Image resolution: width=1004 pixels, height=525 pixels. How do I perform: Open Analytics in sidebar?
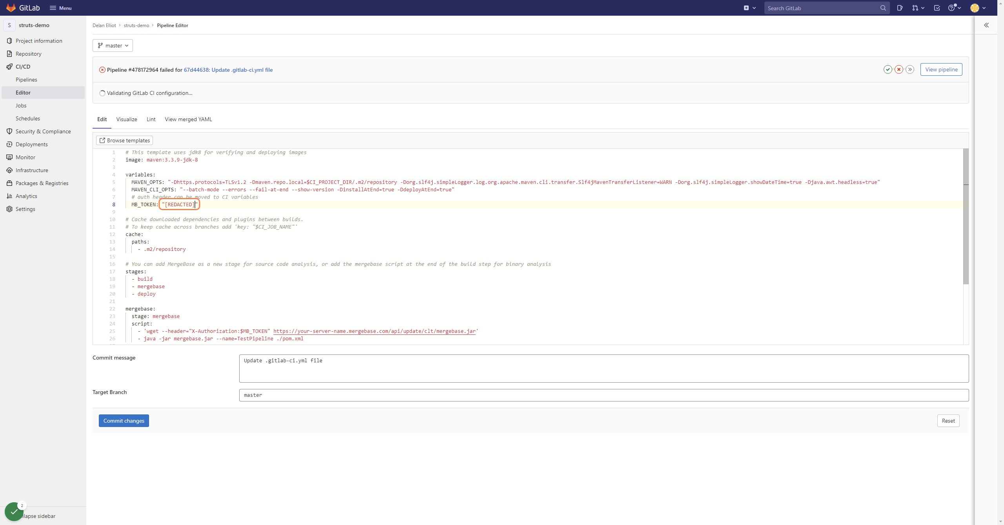(x=43, y=196)
